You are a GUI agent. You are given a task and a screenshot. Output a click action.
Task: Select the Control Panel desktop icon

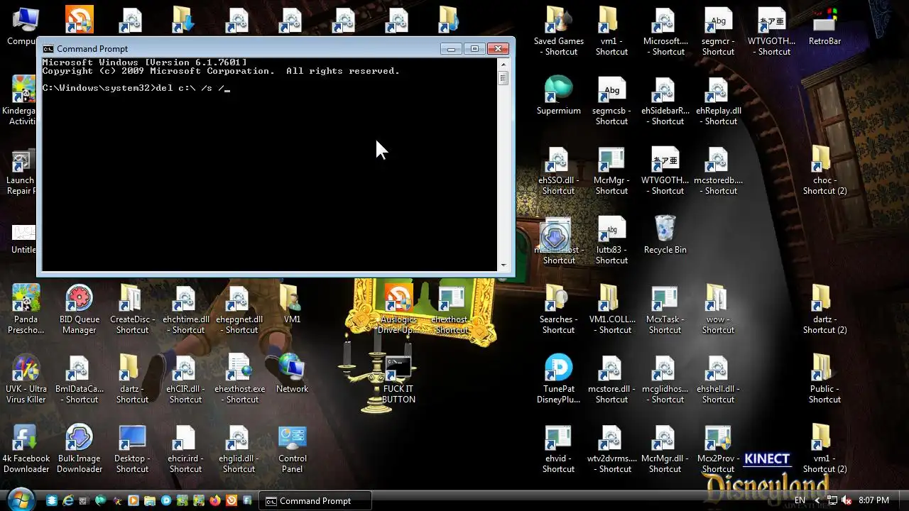(293, 449)
